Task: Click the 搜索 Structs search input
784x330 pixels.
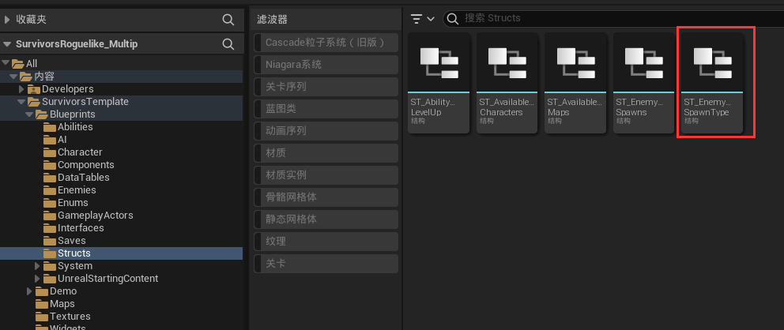Action: tap(613, 18)
